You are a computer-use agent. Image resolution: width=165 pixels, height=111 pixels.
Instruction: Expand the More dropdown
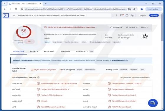[x=145, y=27]
